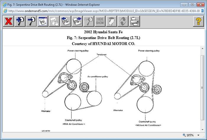Zoom in with the plus magnifier icon
The height and width of the screenshot is (140, 207).
20,21
